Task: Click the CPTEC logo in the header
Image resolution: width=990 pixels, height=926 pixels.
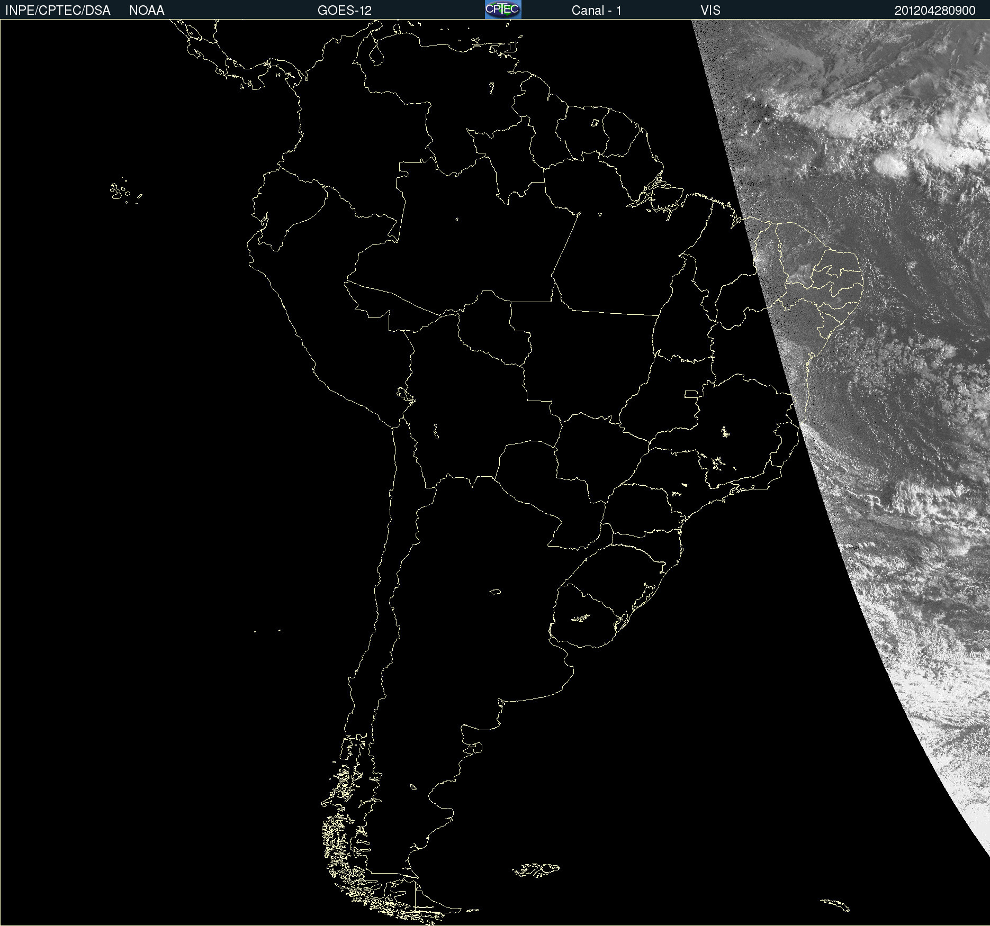Action: (x=503, y=10)
